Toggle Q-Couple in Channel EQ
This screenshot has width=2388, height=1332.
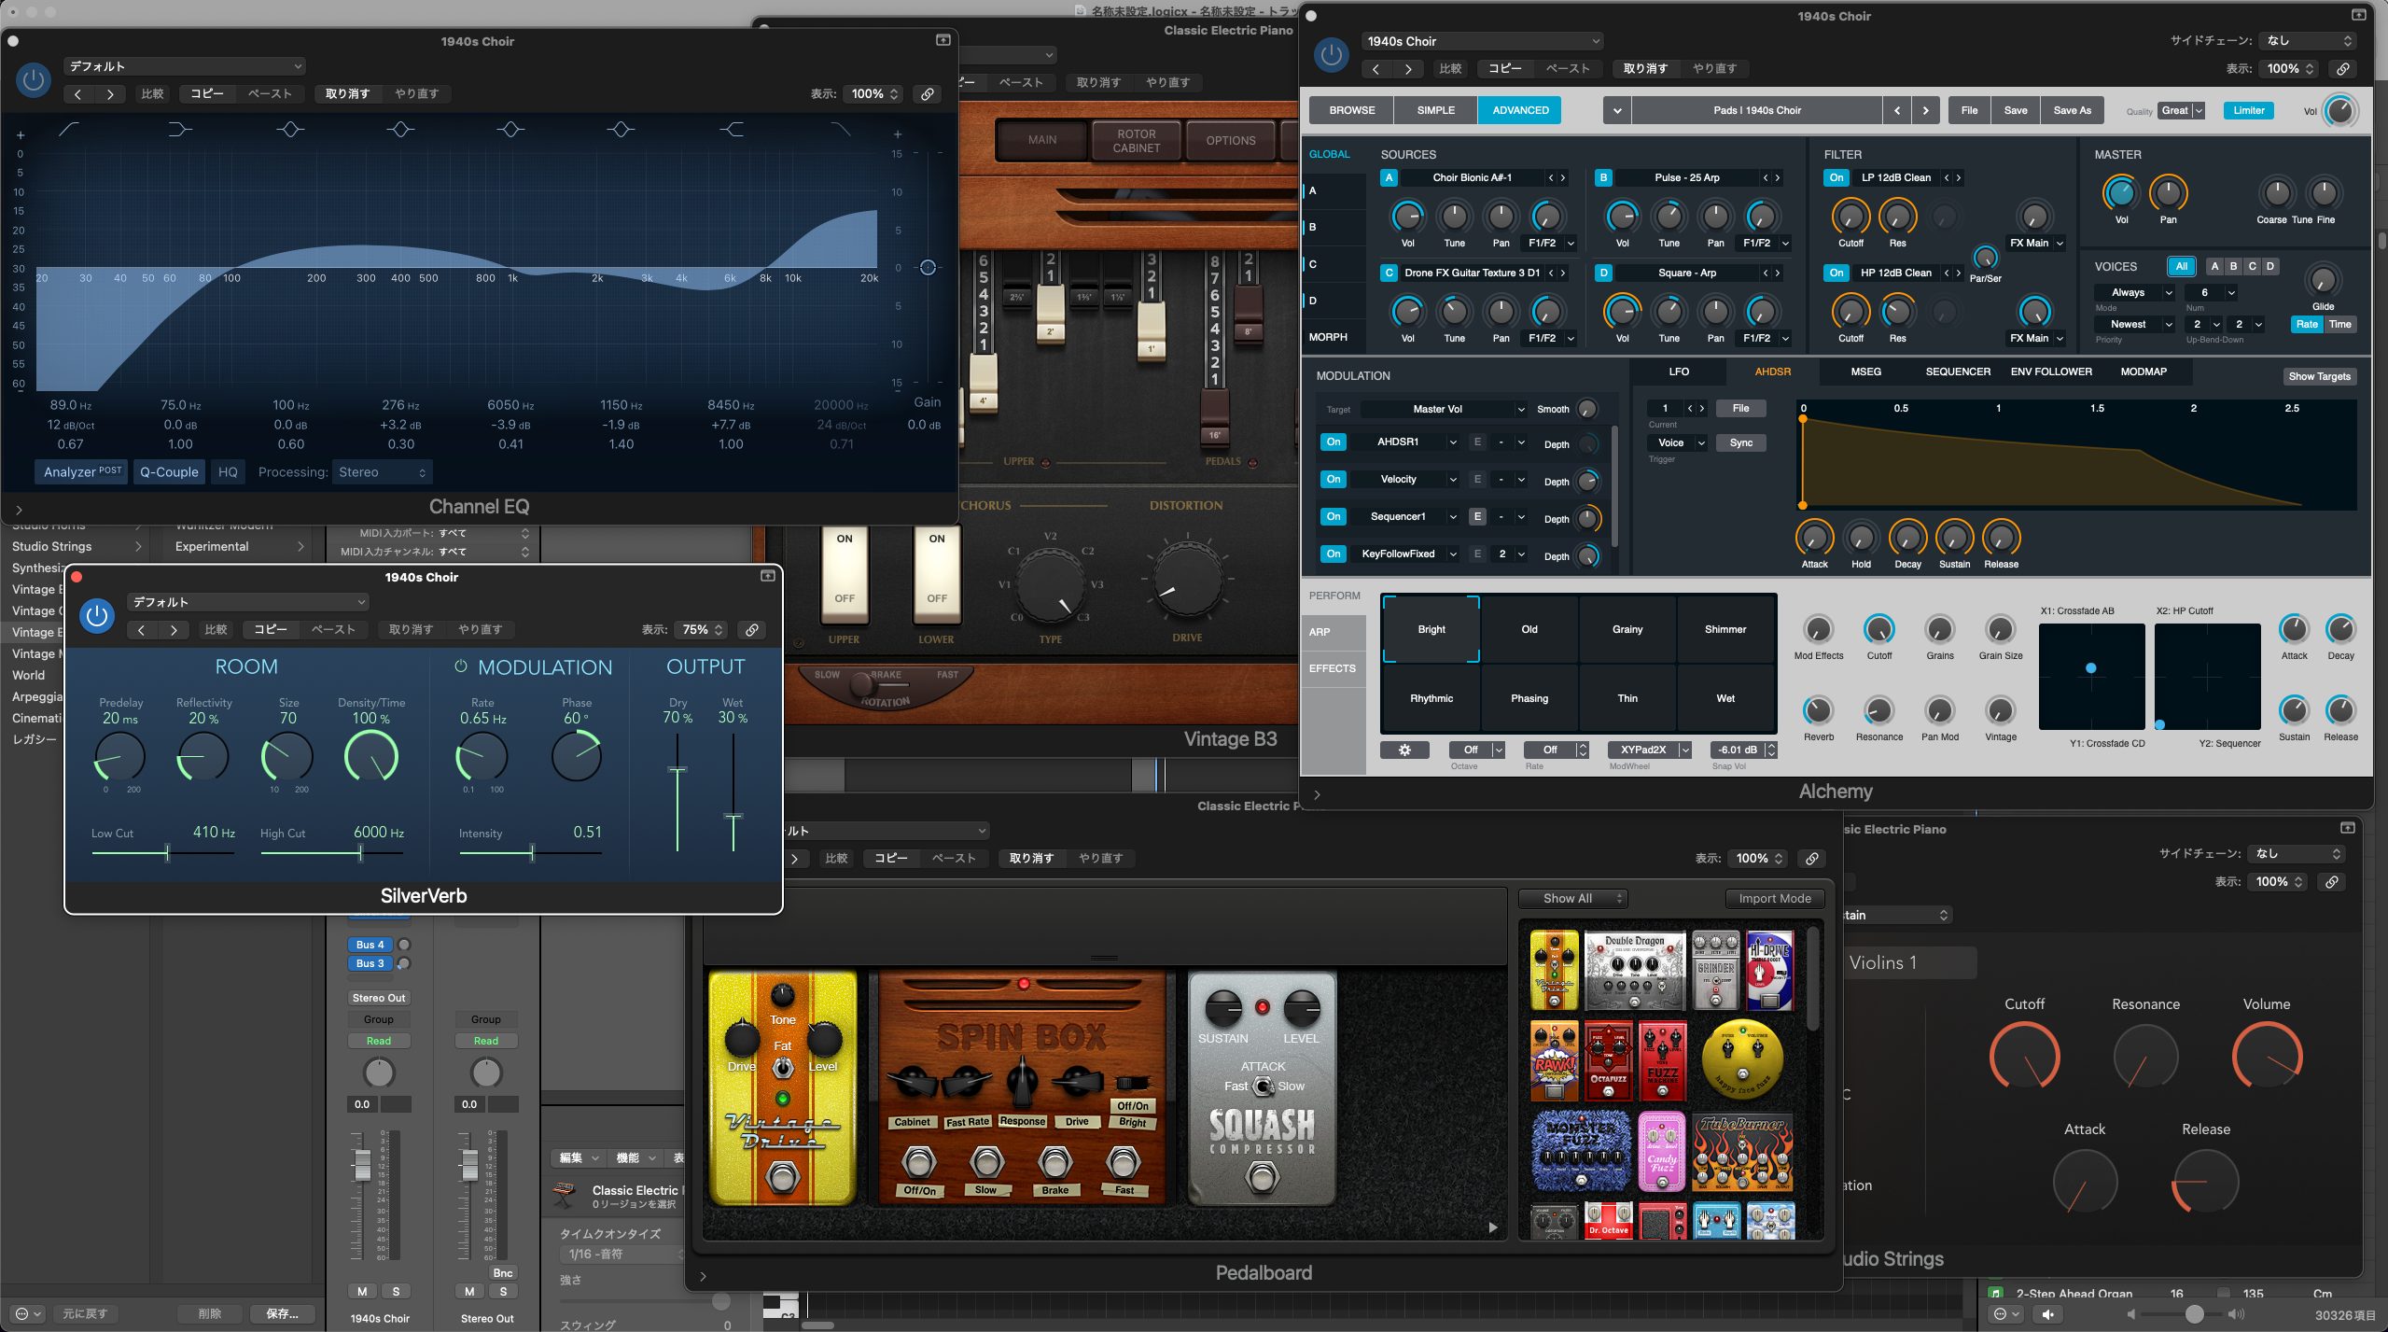(x=169, y=471)
